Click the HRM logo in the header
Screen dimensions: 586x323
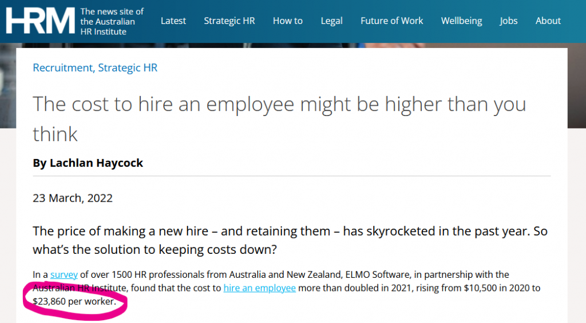(x=40, y=21)
